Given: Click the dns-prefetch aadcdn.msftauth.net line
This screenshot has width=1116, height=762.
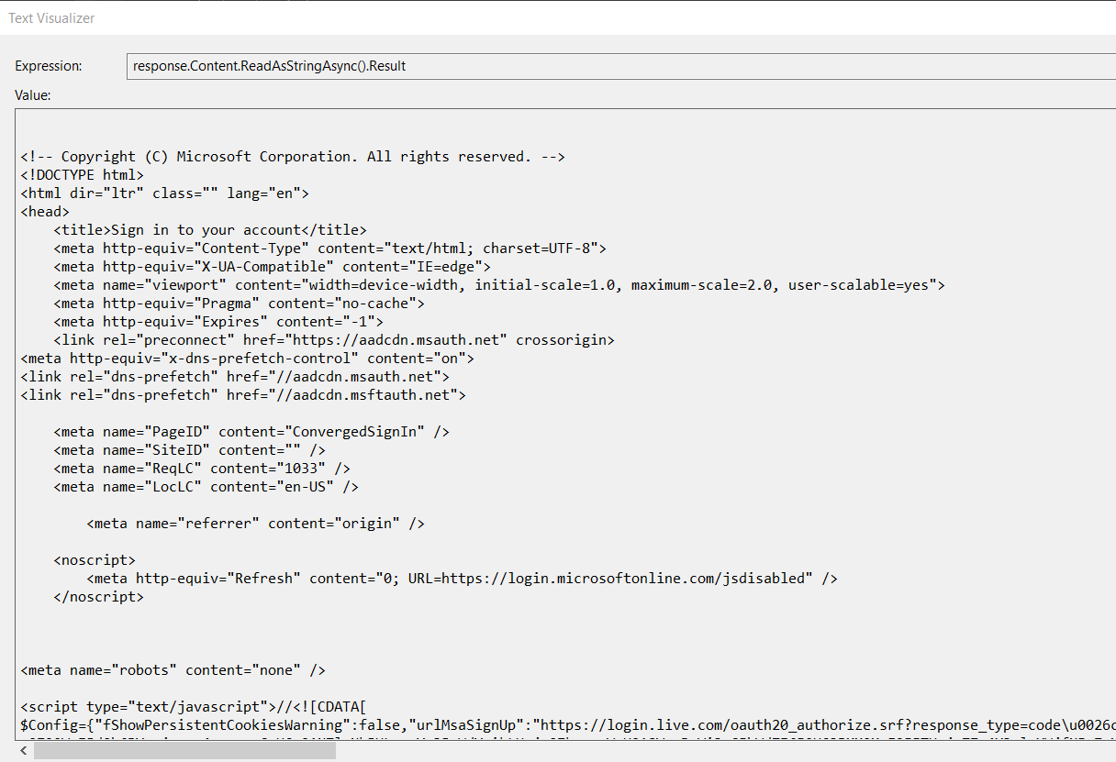Looking at the screenshot, I should (x=243, y=395).
